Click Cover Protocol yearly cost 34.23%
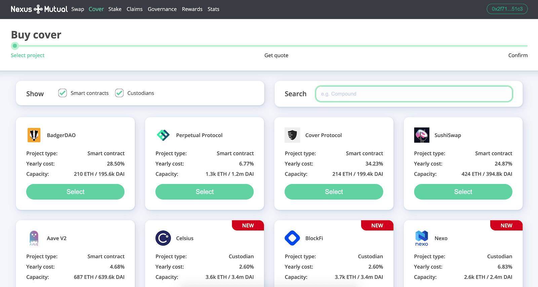538x287 pixels. [x=374, y=164]
